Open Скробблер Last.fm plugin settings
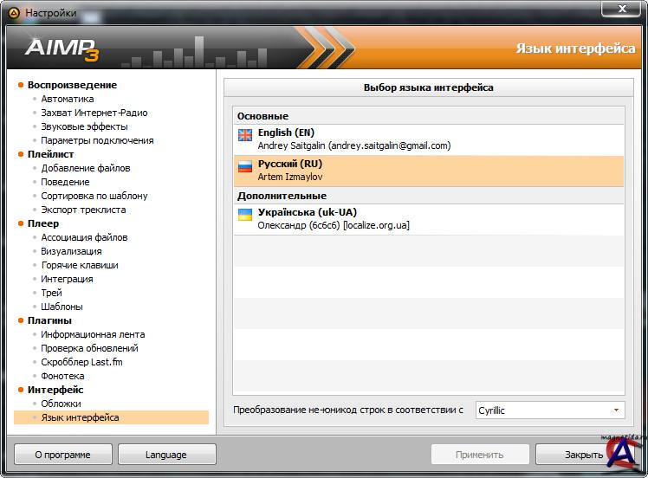648x478 pixels. click(81, 362)
